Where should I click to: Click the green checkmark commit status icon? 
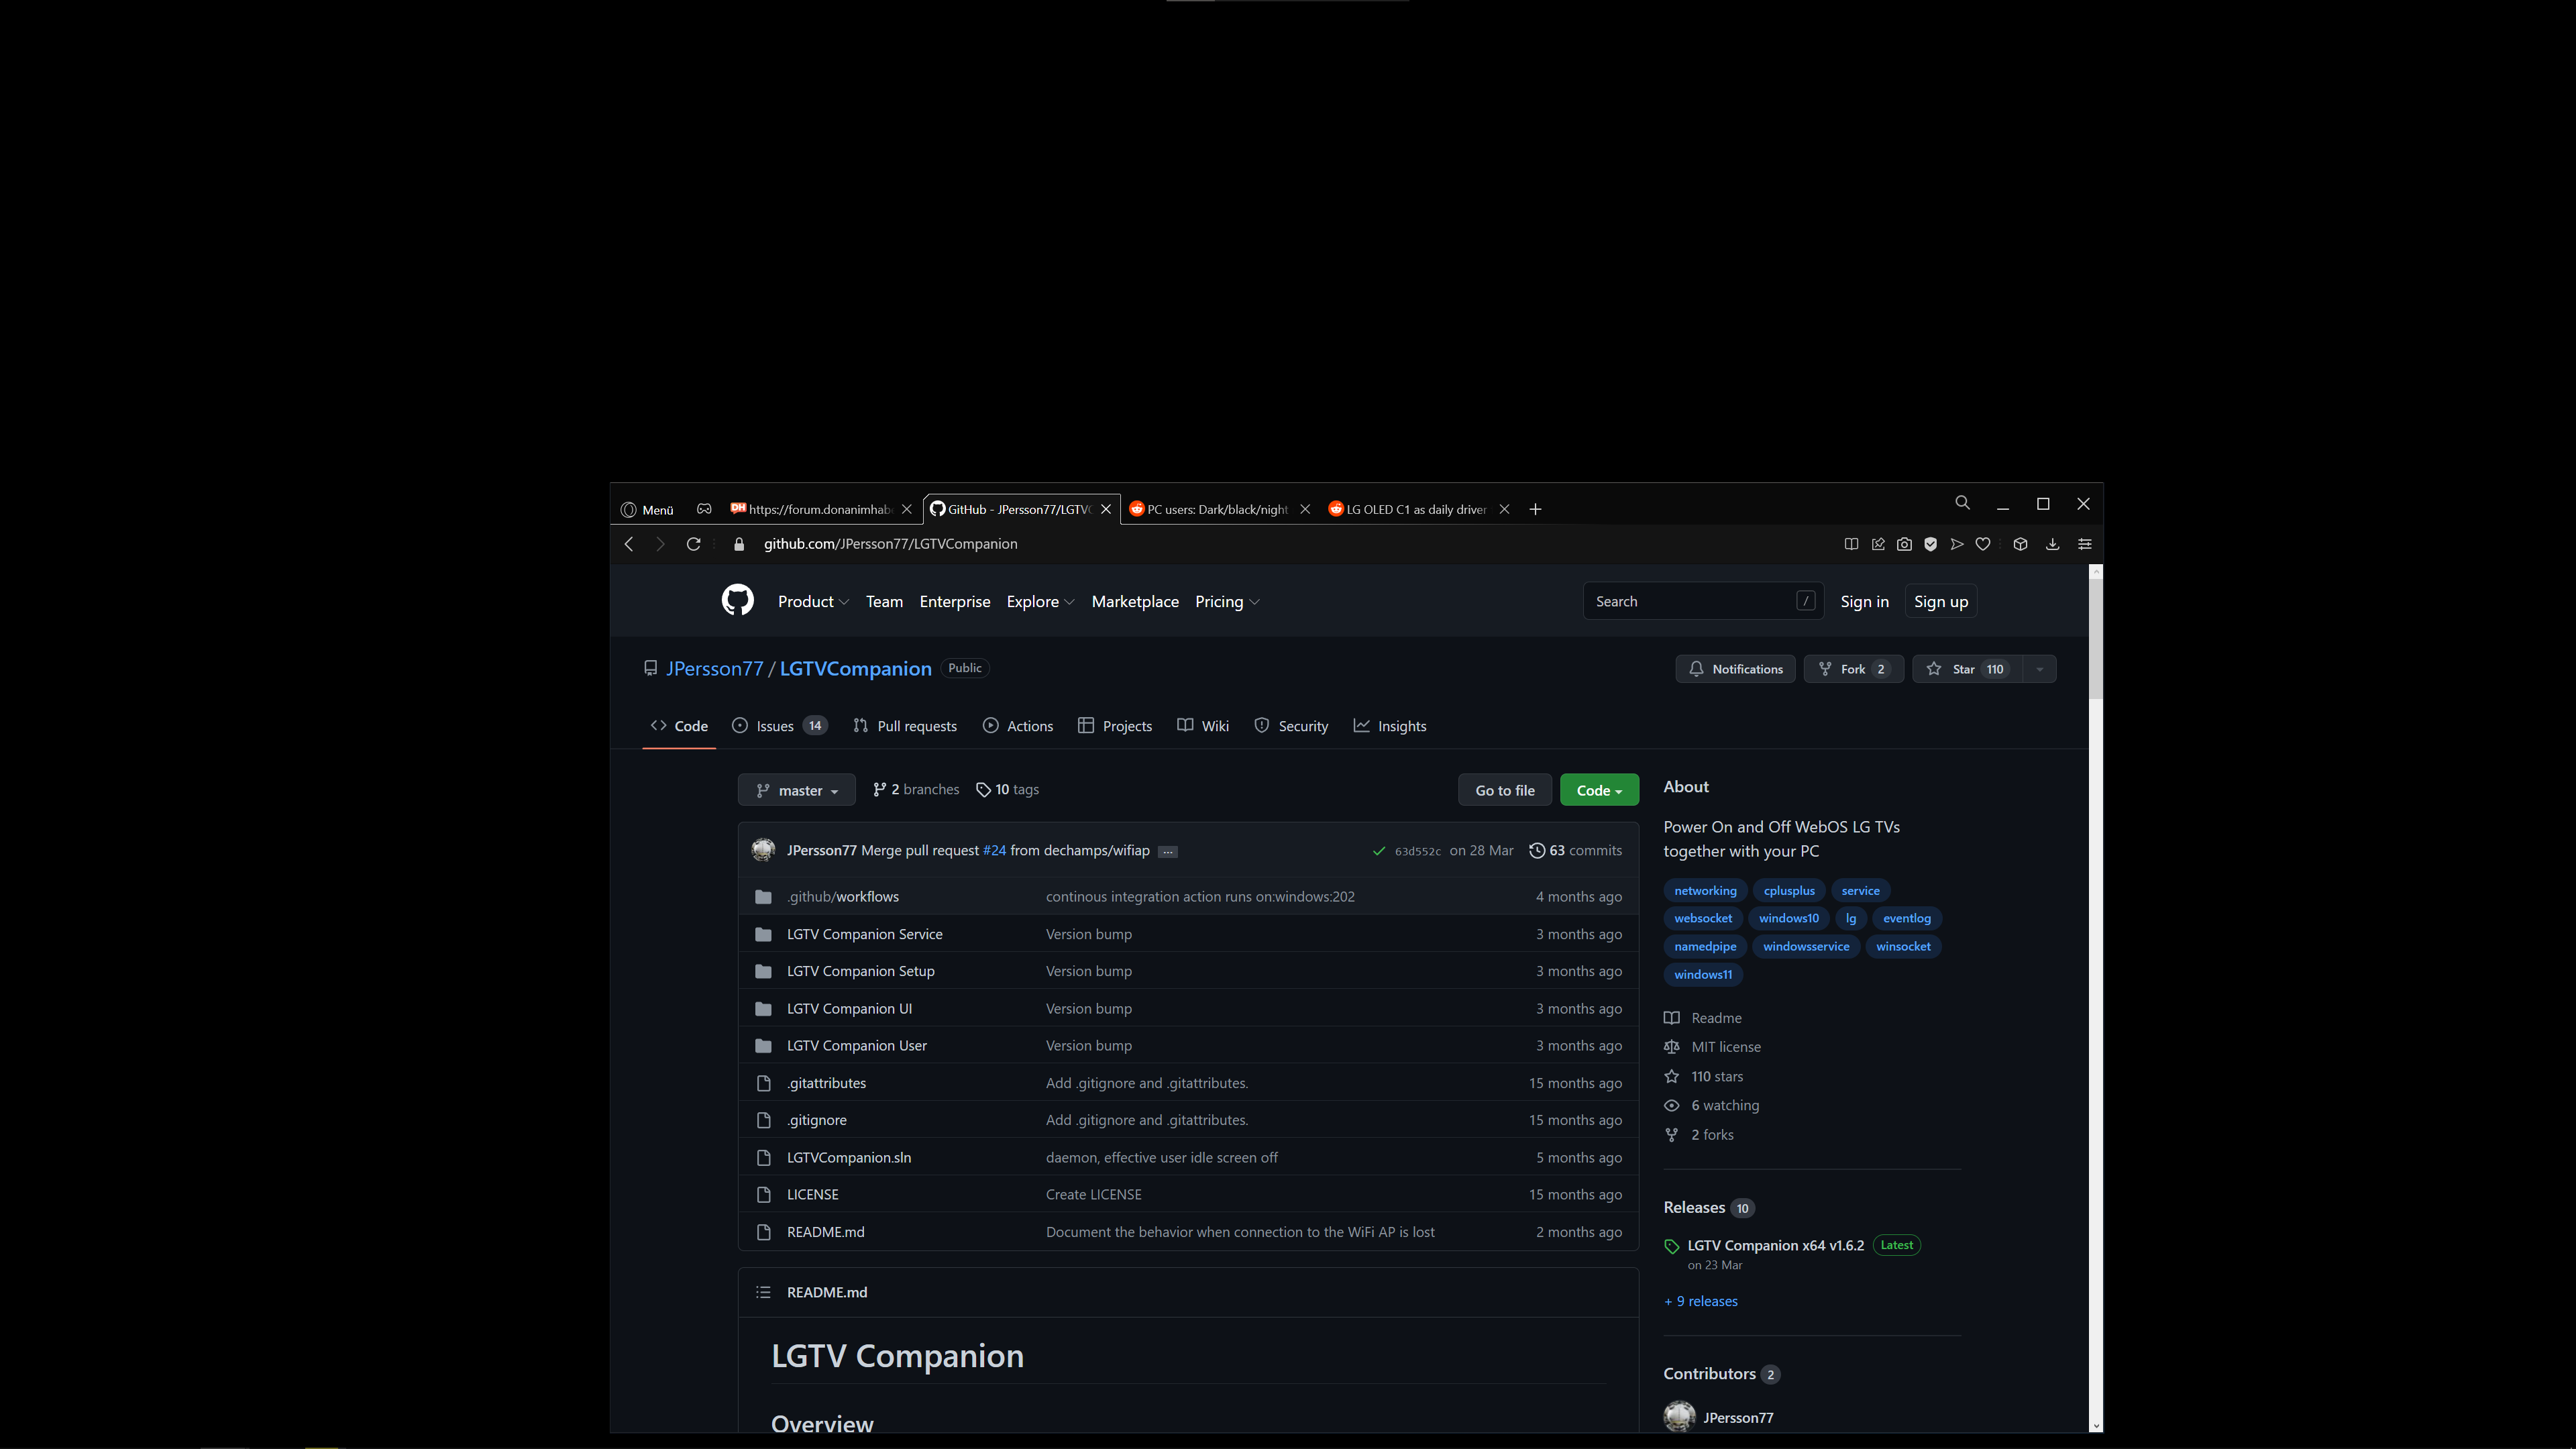[1379, 851]
